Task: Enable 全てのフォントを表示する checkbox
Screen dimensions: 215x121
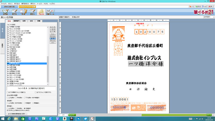Action: click(x=36, y=92)
